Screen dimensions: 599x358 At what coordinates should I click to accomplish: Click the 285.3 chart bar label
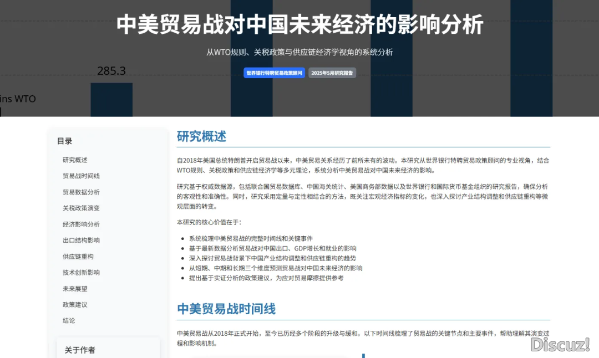pos(111,71)
